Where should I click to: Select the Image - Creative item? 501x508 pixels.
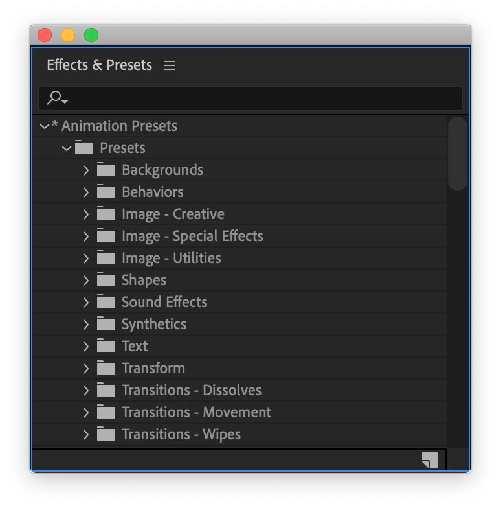coord(173,214)
